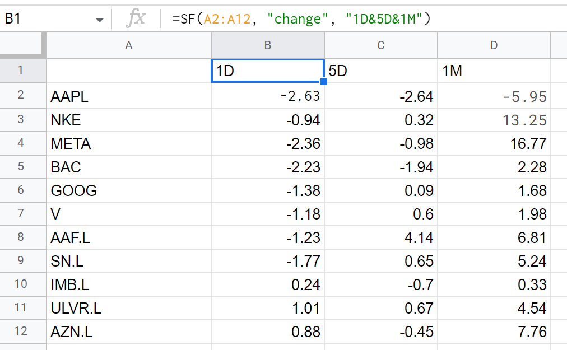Viewport: 567px width, 350px height.
Task: Click the AZN.L ticker cell
Action: pos(129,331)
